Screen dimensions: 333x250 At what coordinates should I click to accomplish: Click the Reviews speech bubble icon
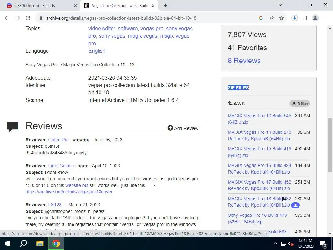(12, 127)
